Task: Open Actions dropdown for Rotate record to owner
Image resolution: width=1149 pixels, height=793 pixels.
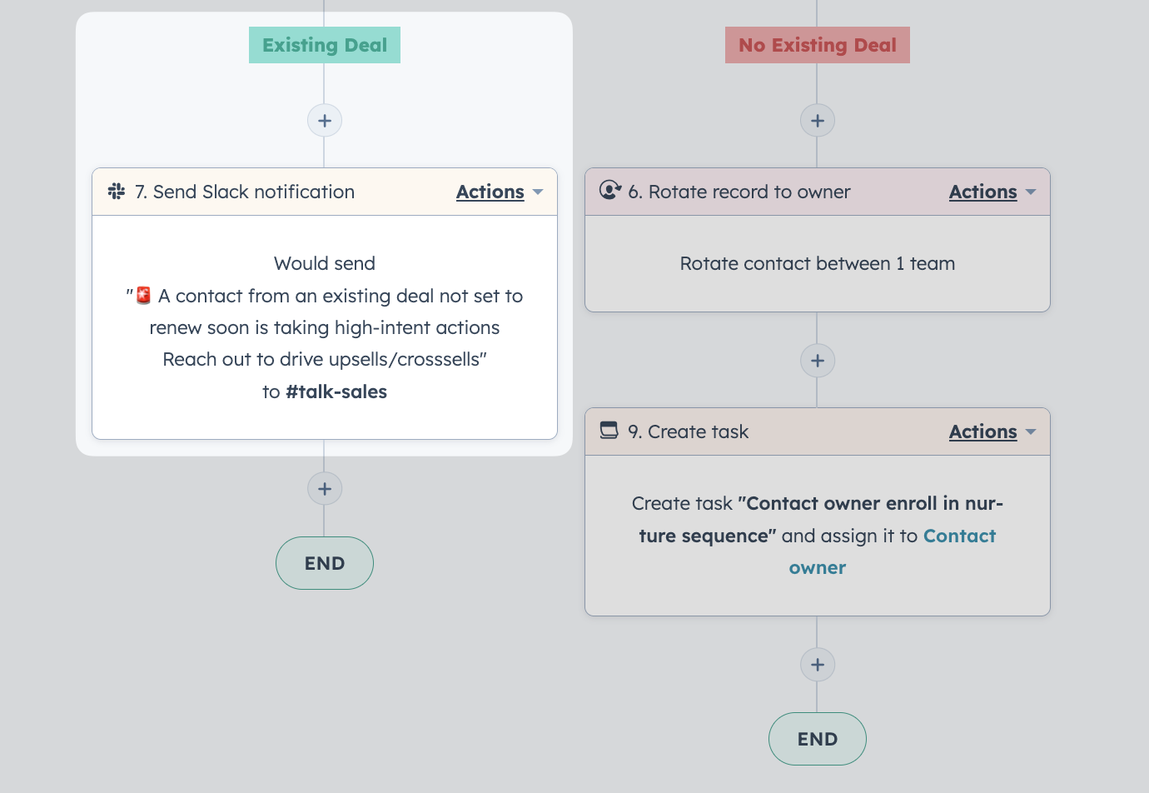Action: coord(992,192)
